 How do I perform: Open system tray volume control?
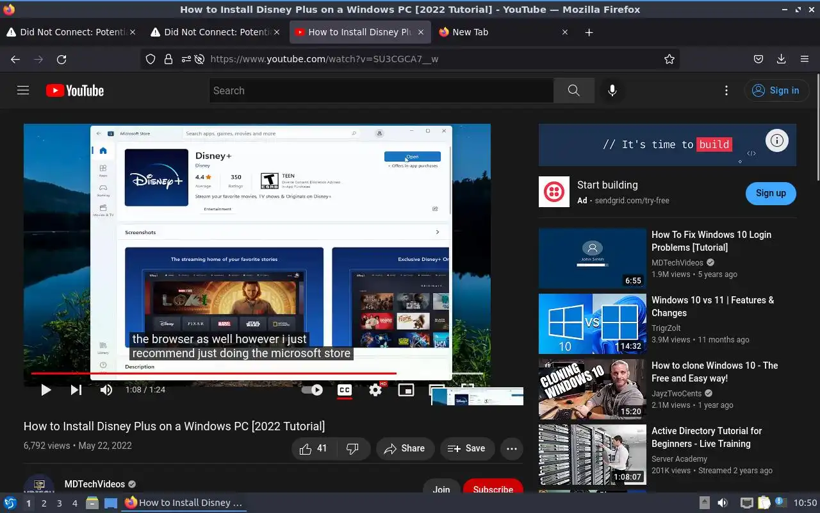[x=722, y=503]
